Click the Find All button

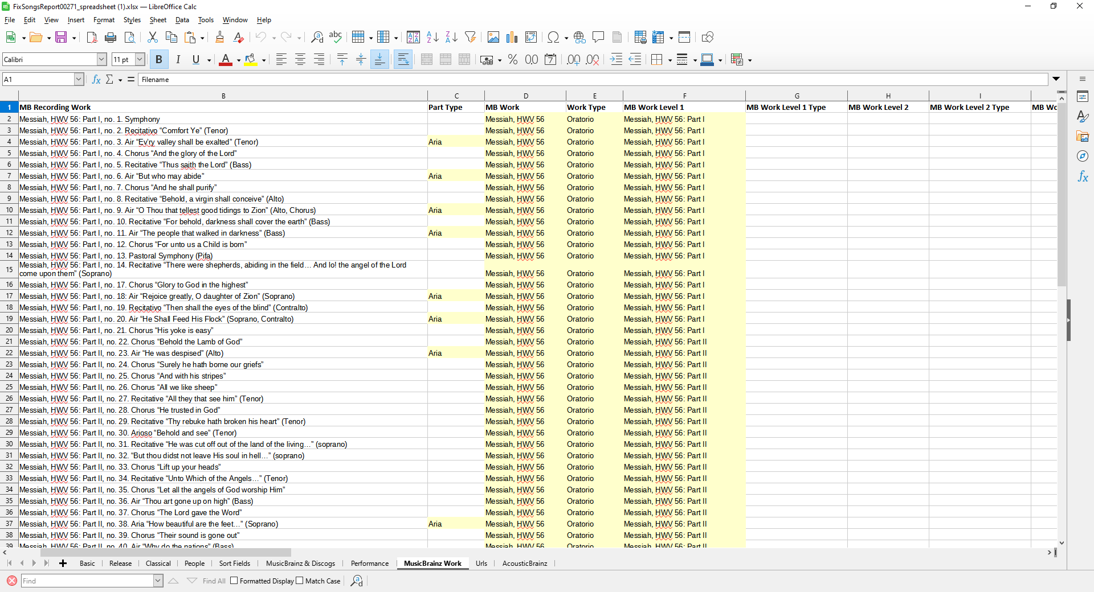point(214,581)
